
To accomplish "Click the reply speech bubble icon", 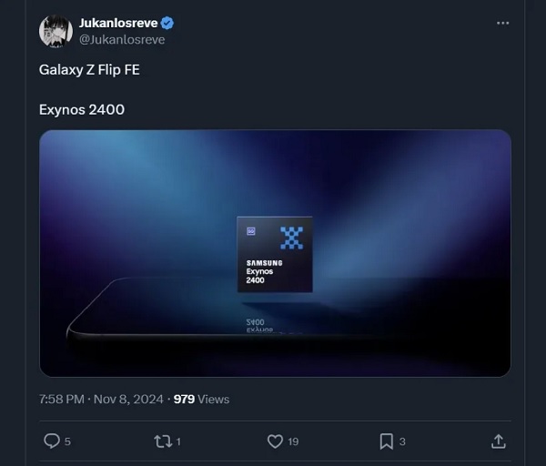I will (52, 441).
